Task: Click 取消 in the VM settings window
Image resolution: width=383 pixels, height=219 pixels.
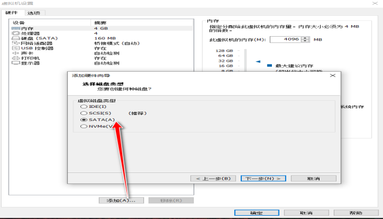Action: (x=306, y=212)
